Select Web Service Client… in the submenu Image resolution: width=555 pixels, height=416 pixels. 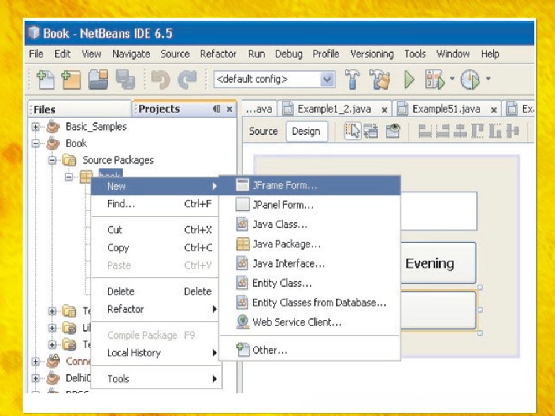point(310,322)
